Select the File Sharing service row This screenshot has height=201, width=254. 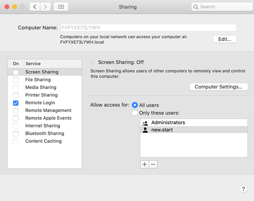point(45,80)
